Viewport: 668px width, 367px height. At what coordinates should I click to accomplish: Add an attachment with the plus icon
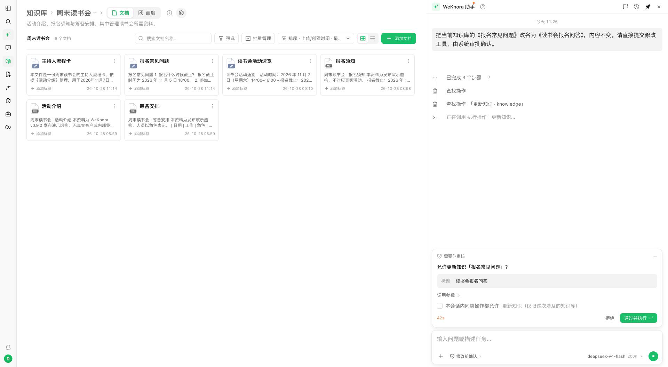pos(441,356)
